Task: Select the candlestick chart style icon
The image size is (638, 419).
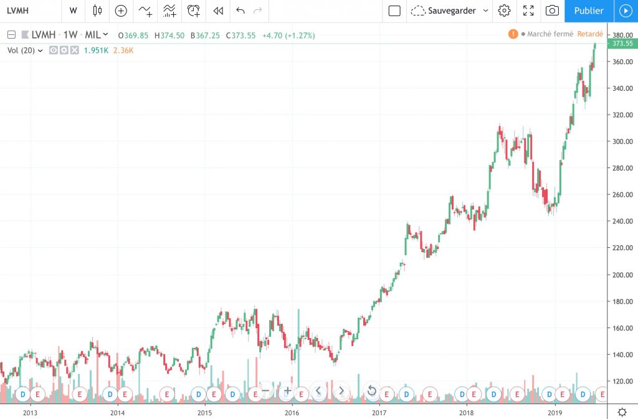Action: pos(97,11)
